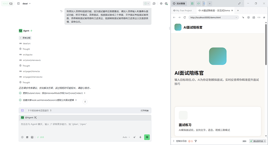Click the localhost:8080/demo.html address bar
This screenshot has height=145, width=268.
tap(214, 17)
